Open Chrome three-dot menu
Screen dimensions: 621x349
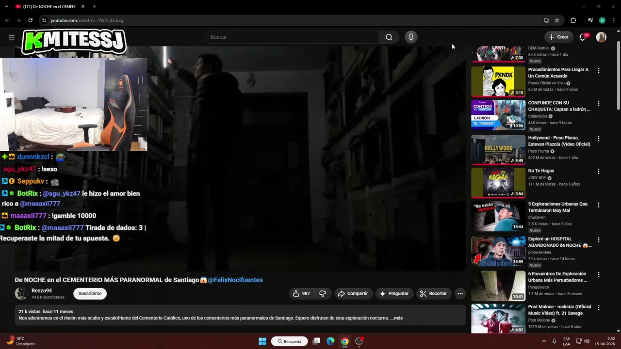(613, 20)
